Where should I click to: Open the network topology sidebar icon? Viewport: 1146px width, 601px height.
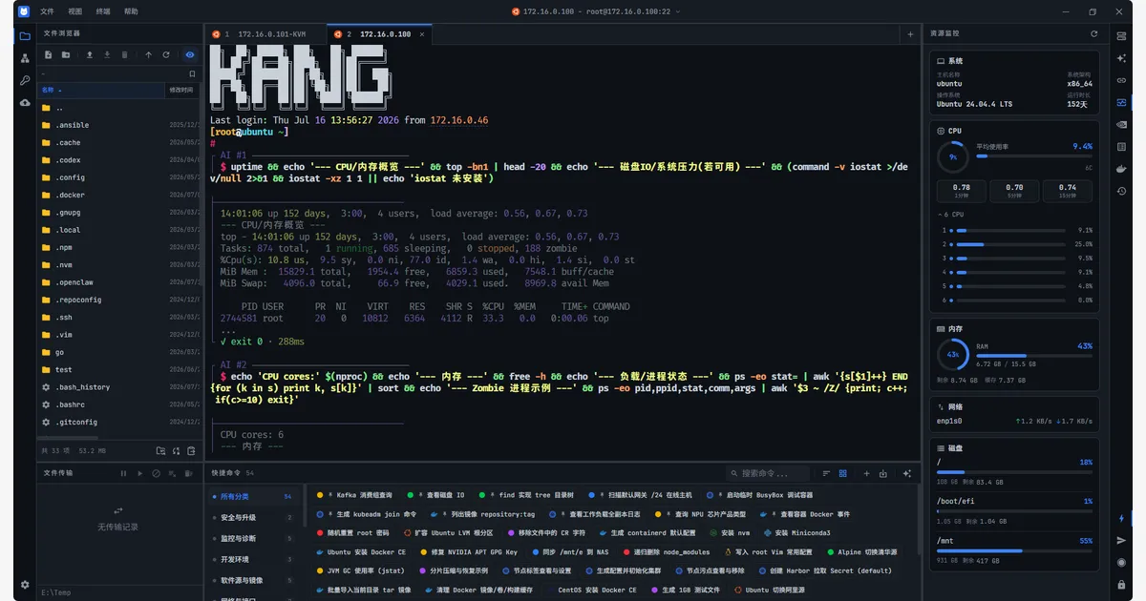point(24,58)
